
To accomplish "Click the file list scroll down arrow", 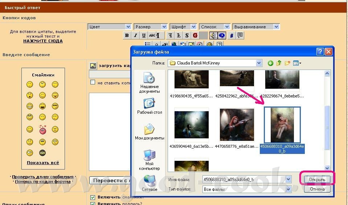I will pos(327,168).
